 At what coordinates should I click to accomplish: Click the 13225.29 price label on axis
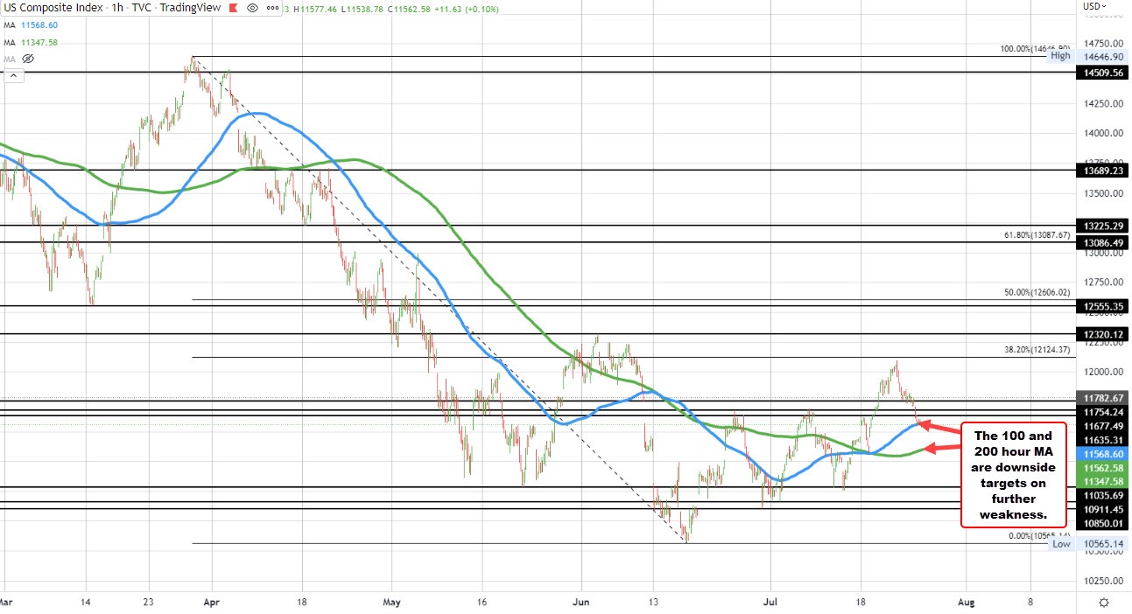point(1103,226)
